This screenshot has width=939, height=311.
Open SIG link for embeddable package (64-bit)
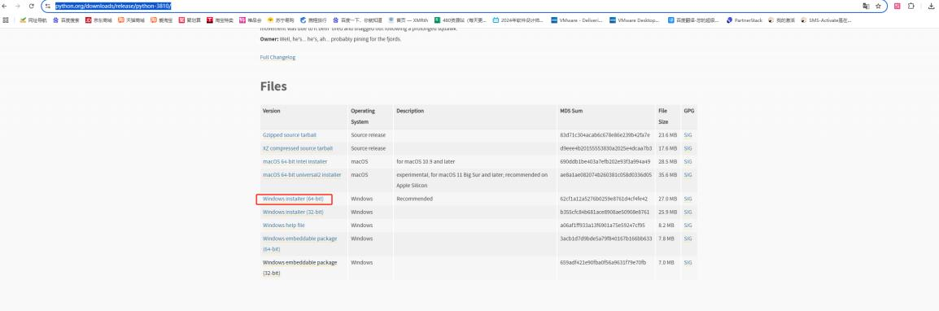[x=688, y=239]
